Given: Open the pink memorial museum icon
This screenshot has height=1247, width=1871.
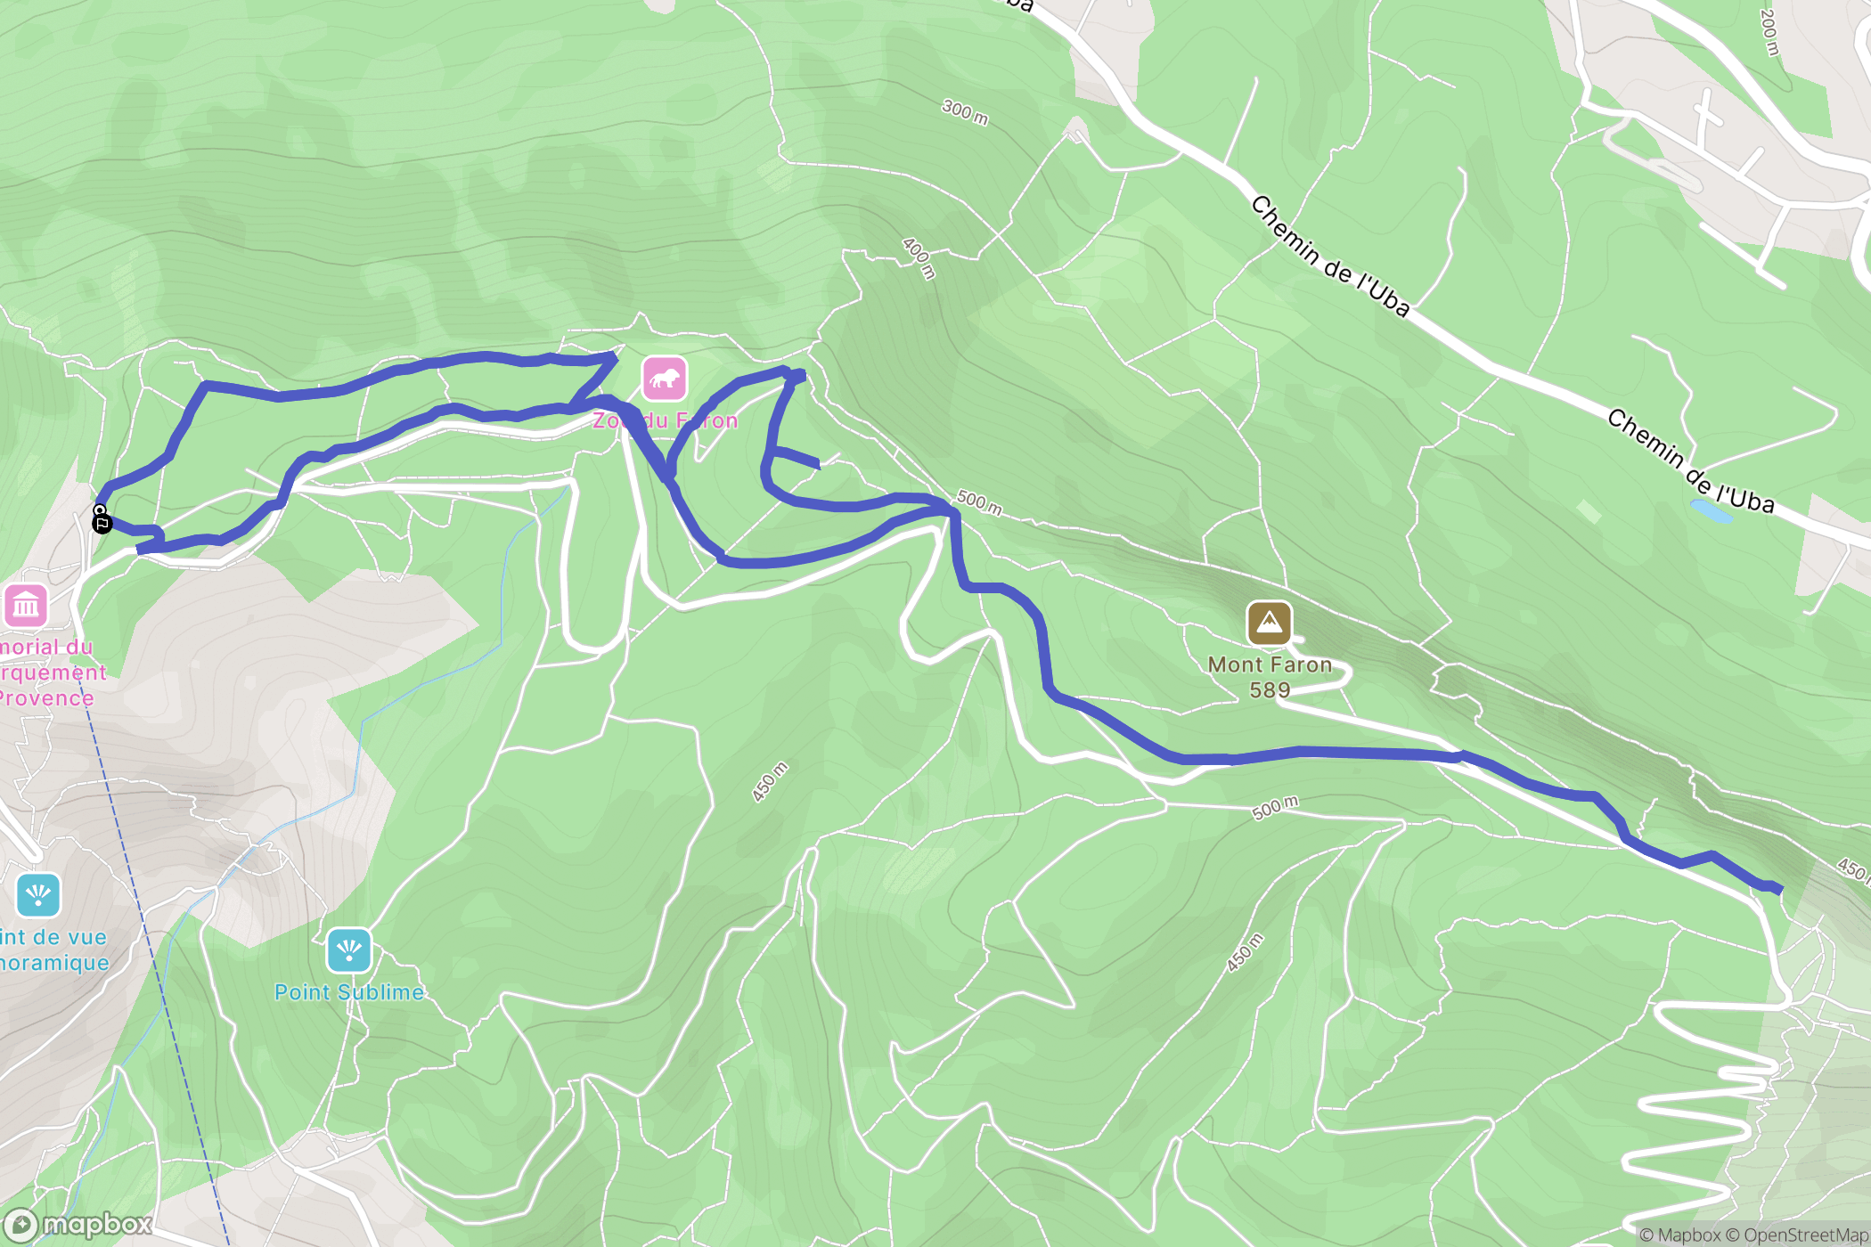Looking at the screenshot, I should [x=25, y=607].
